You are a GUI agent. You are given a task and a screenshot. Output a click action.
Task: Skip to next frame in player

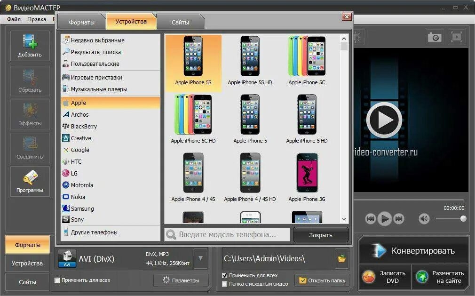click(x=399, y=218)
